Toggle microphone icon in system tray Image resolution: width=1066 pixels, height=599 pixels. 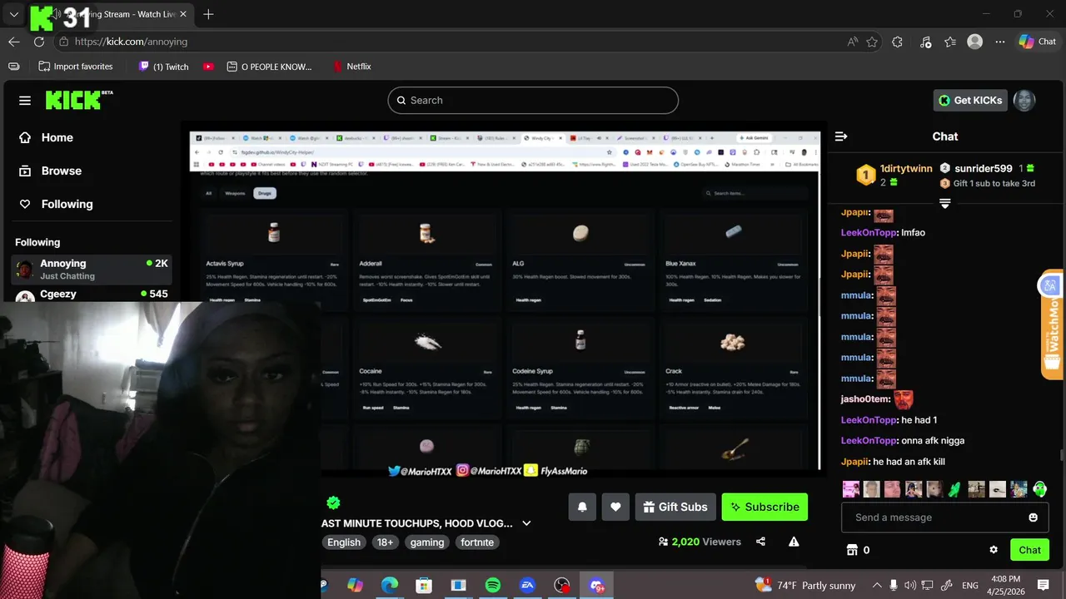tap(893, 586)
